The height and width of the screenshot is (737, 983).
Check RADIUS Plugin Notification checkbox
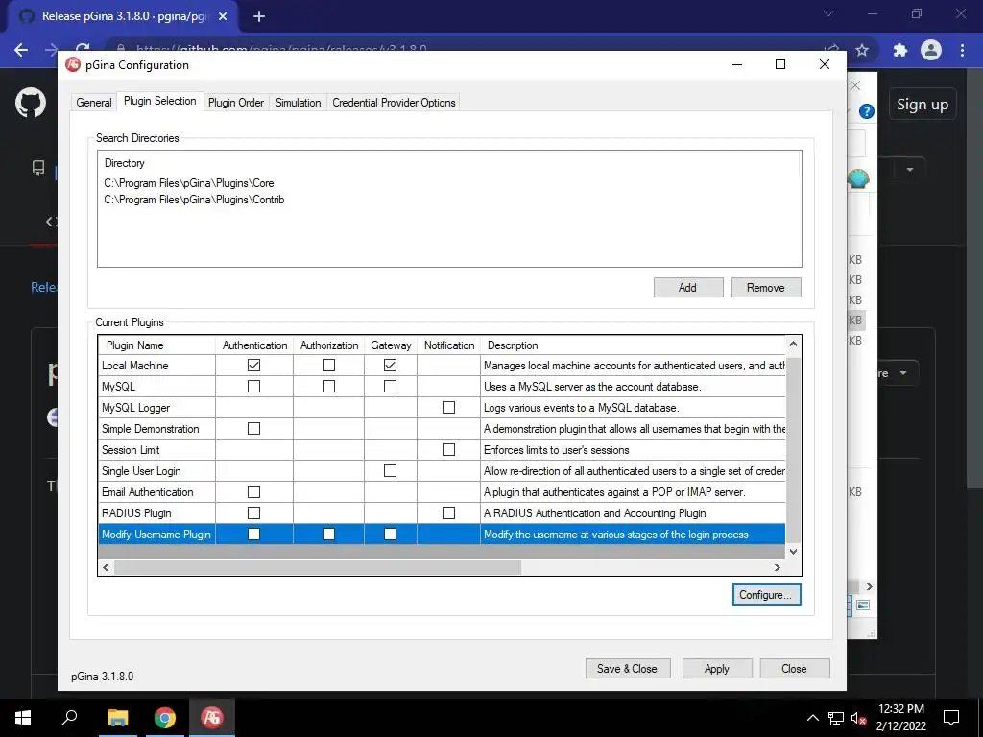click(449, 512)
